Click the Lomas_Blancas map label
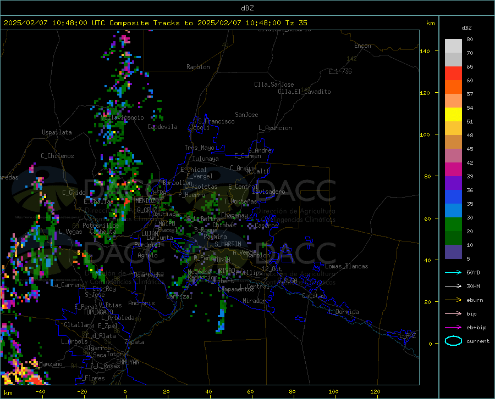 [346, 266]
